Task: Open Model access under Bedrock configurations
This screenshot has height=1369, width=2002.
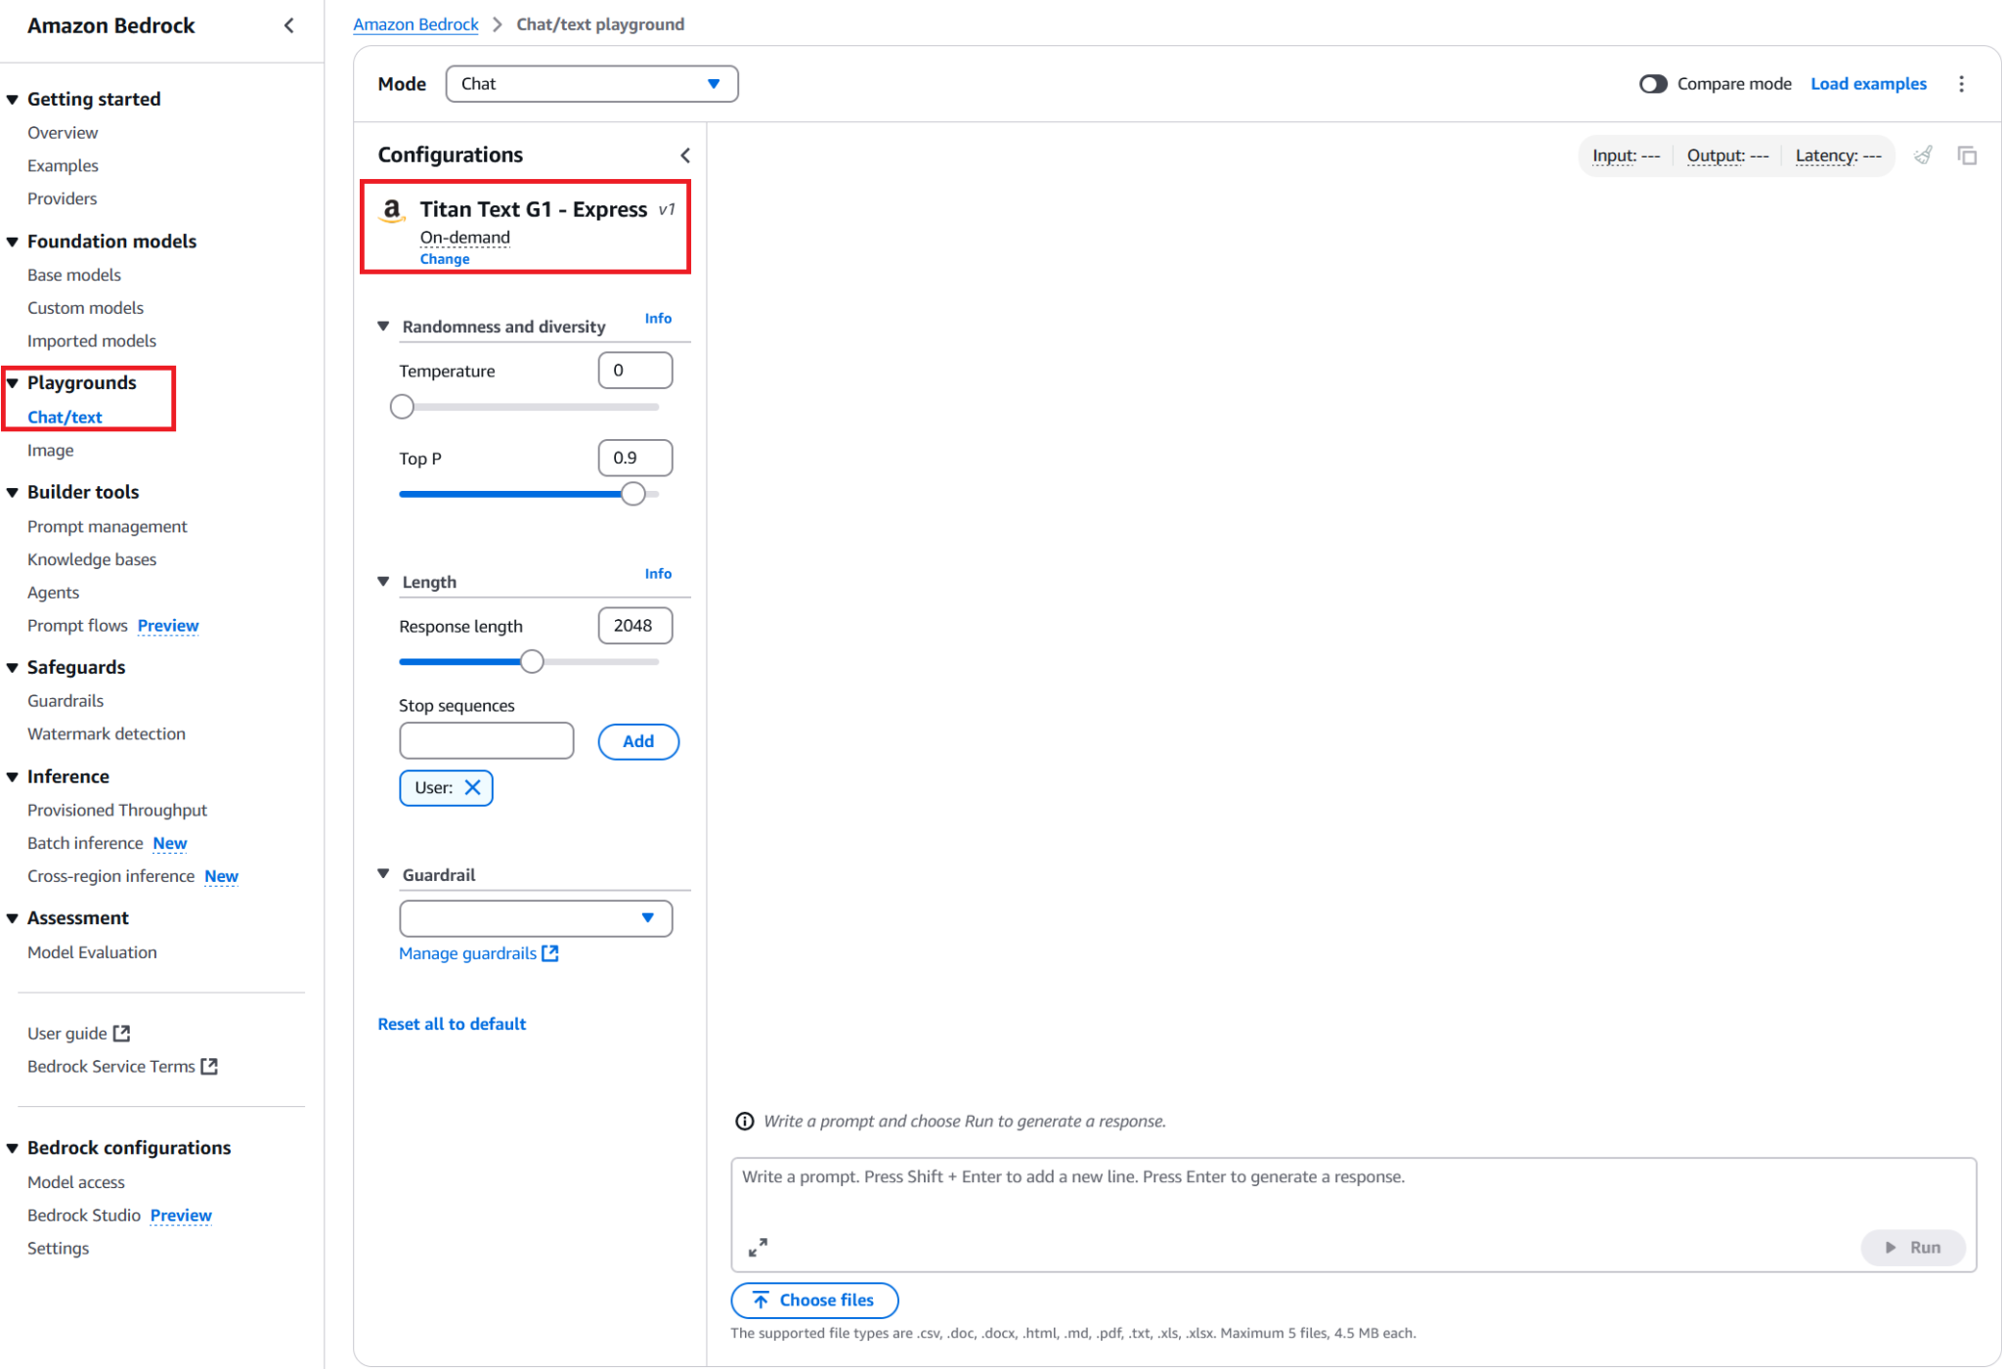Action: click(x=75, y=1181)
